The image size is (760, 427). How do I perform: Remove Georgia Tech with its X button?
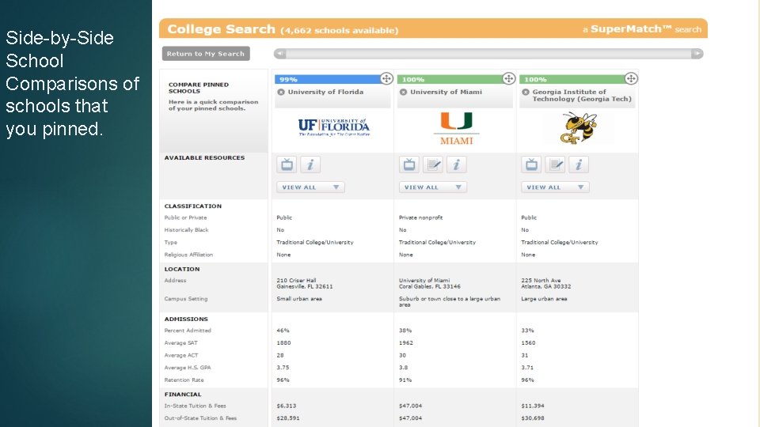[x=525, y=92]
